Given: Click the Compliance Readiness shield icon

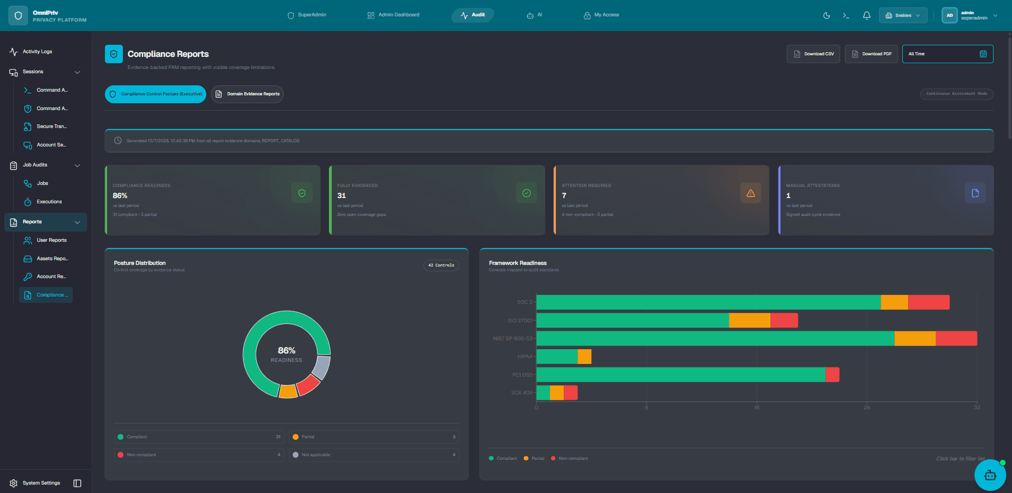Looking at the screenshot, I should pyautogui.click(x=302, y=193).
